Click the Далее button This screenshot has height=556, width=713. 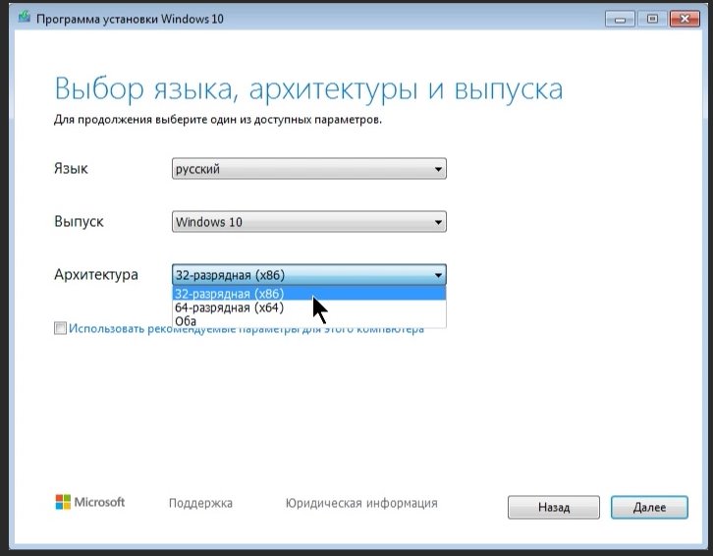[649, 507]
